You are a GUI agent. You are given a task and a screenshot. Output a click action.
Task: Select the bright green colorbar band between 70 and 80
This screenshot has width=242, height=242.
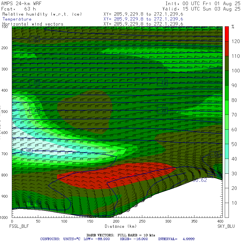coord(227,107)
